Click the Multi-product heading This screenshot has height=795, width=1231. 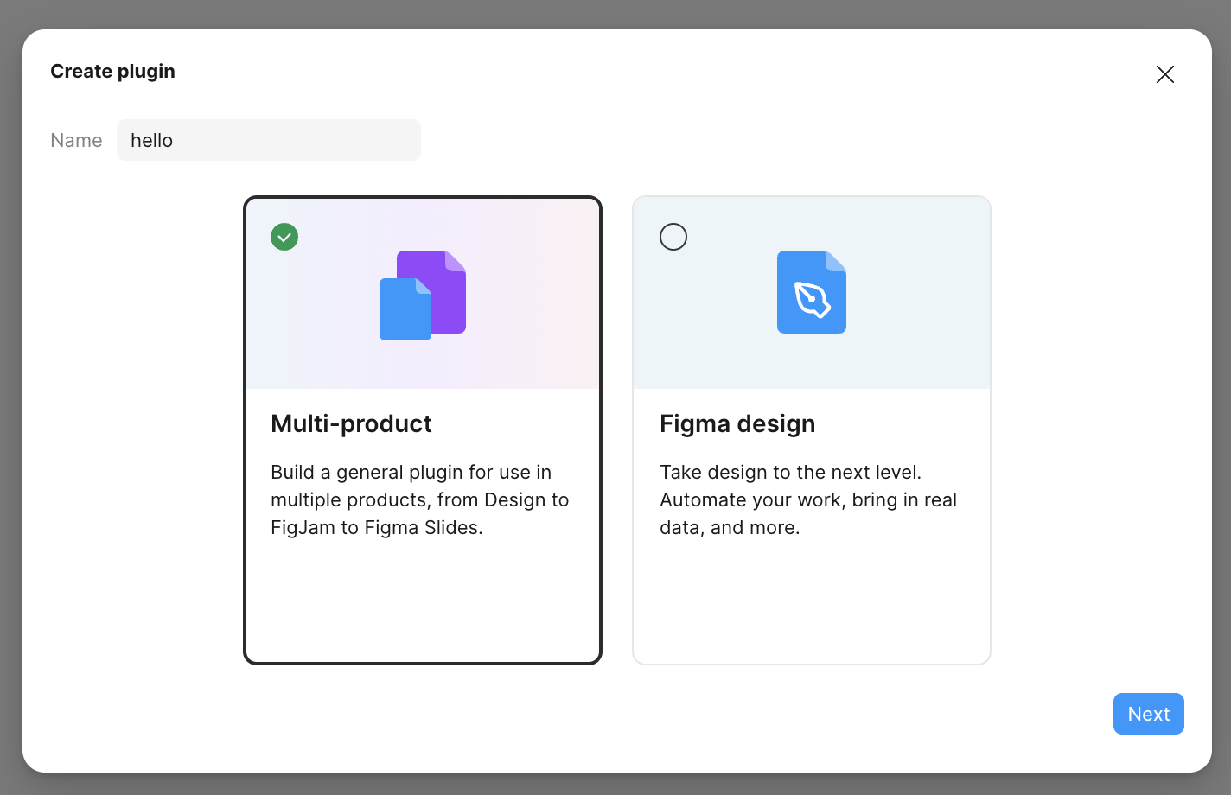[x=351, y=423]
